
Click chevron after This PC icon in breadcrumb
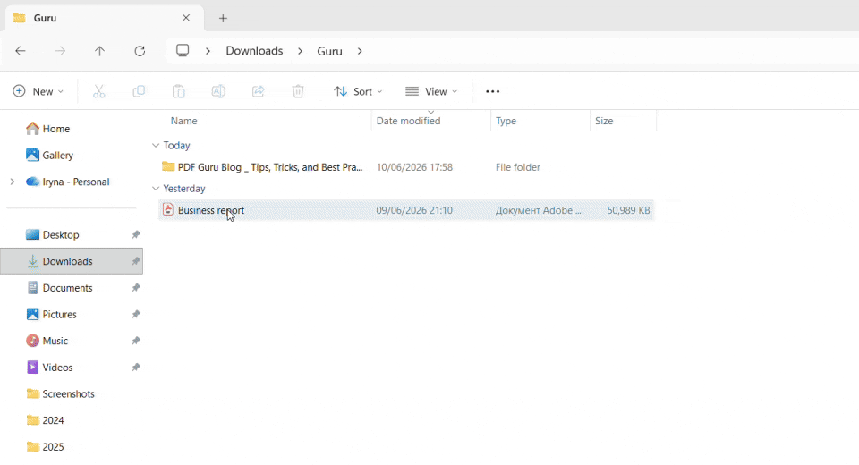(x=208, y=51)
